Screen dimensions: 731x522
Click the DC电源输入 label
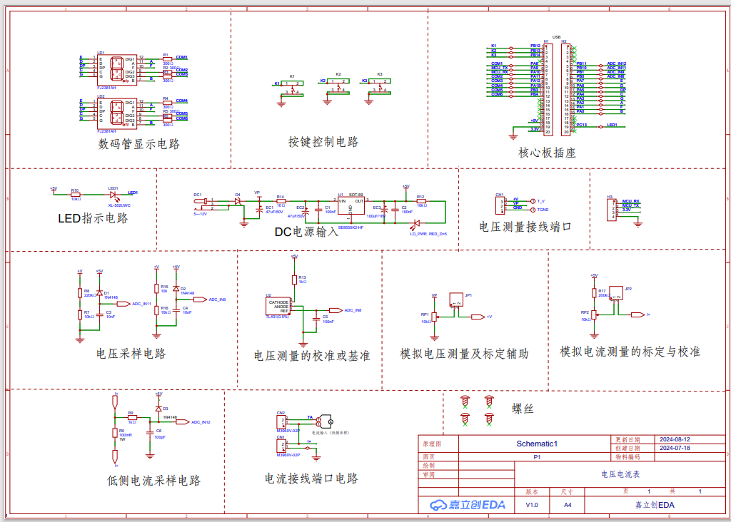pyautogui.click(x=306, y=232)
